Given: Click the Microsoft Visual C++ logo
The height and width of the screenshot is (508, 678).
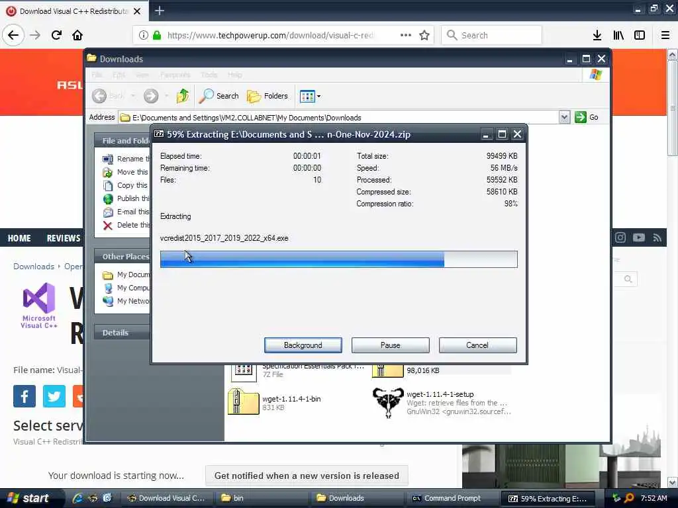Looking at the screenshot, I should point(39,306).
